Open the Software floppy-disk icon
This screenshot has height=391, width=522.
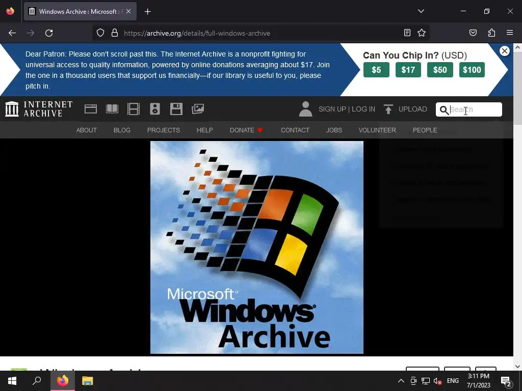point(176,109)
